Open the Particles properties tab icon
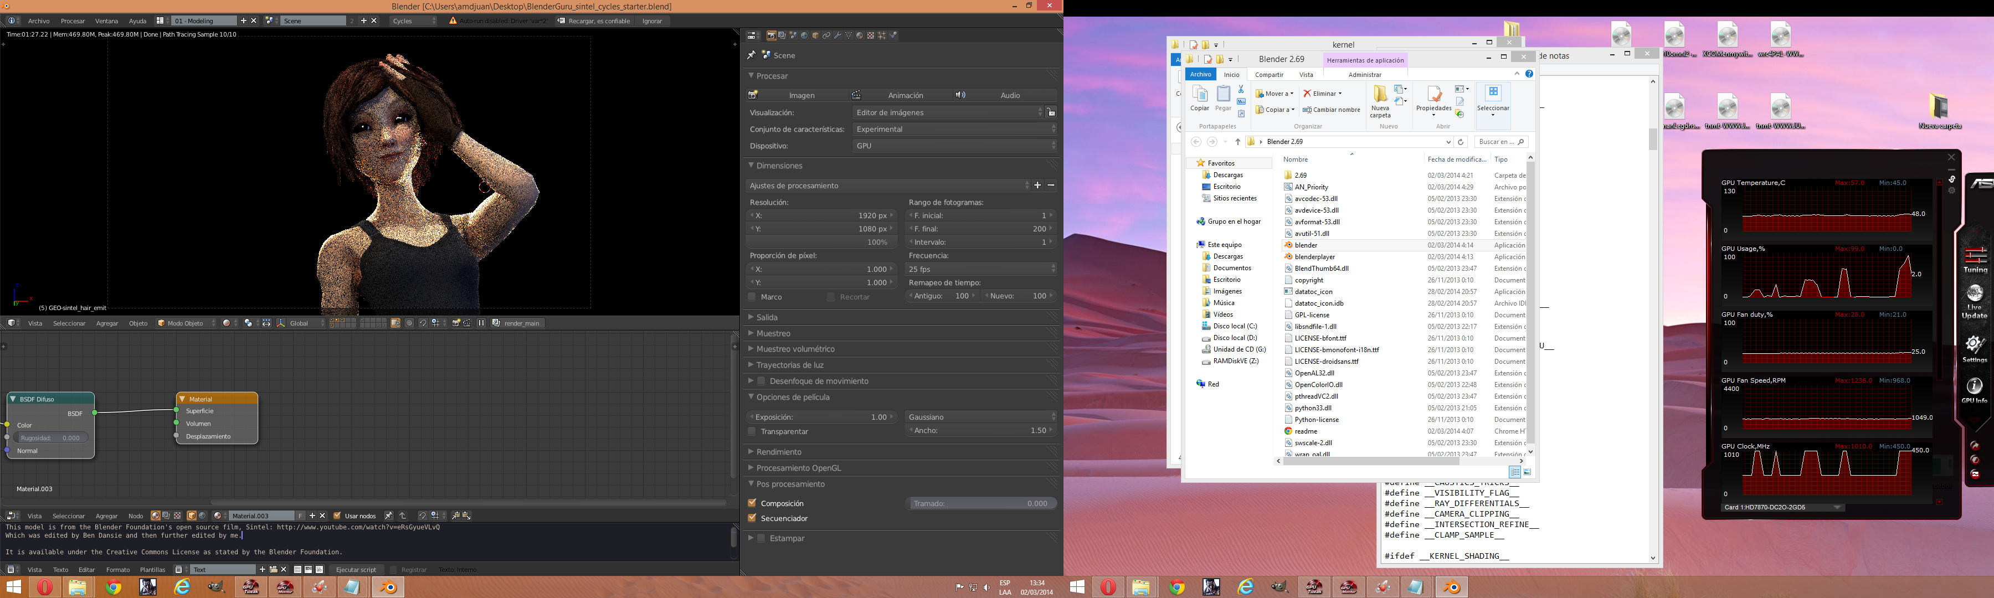1994x598 pixels. (x=882, y=35)
